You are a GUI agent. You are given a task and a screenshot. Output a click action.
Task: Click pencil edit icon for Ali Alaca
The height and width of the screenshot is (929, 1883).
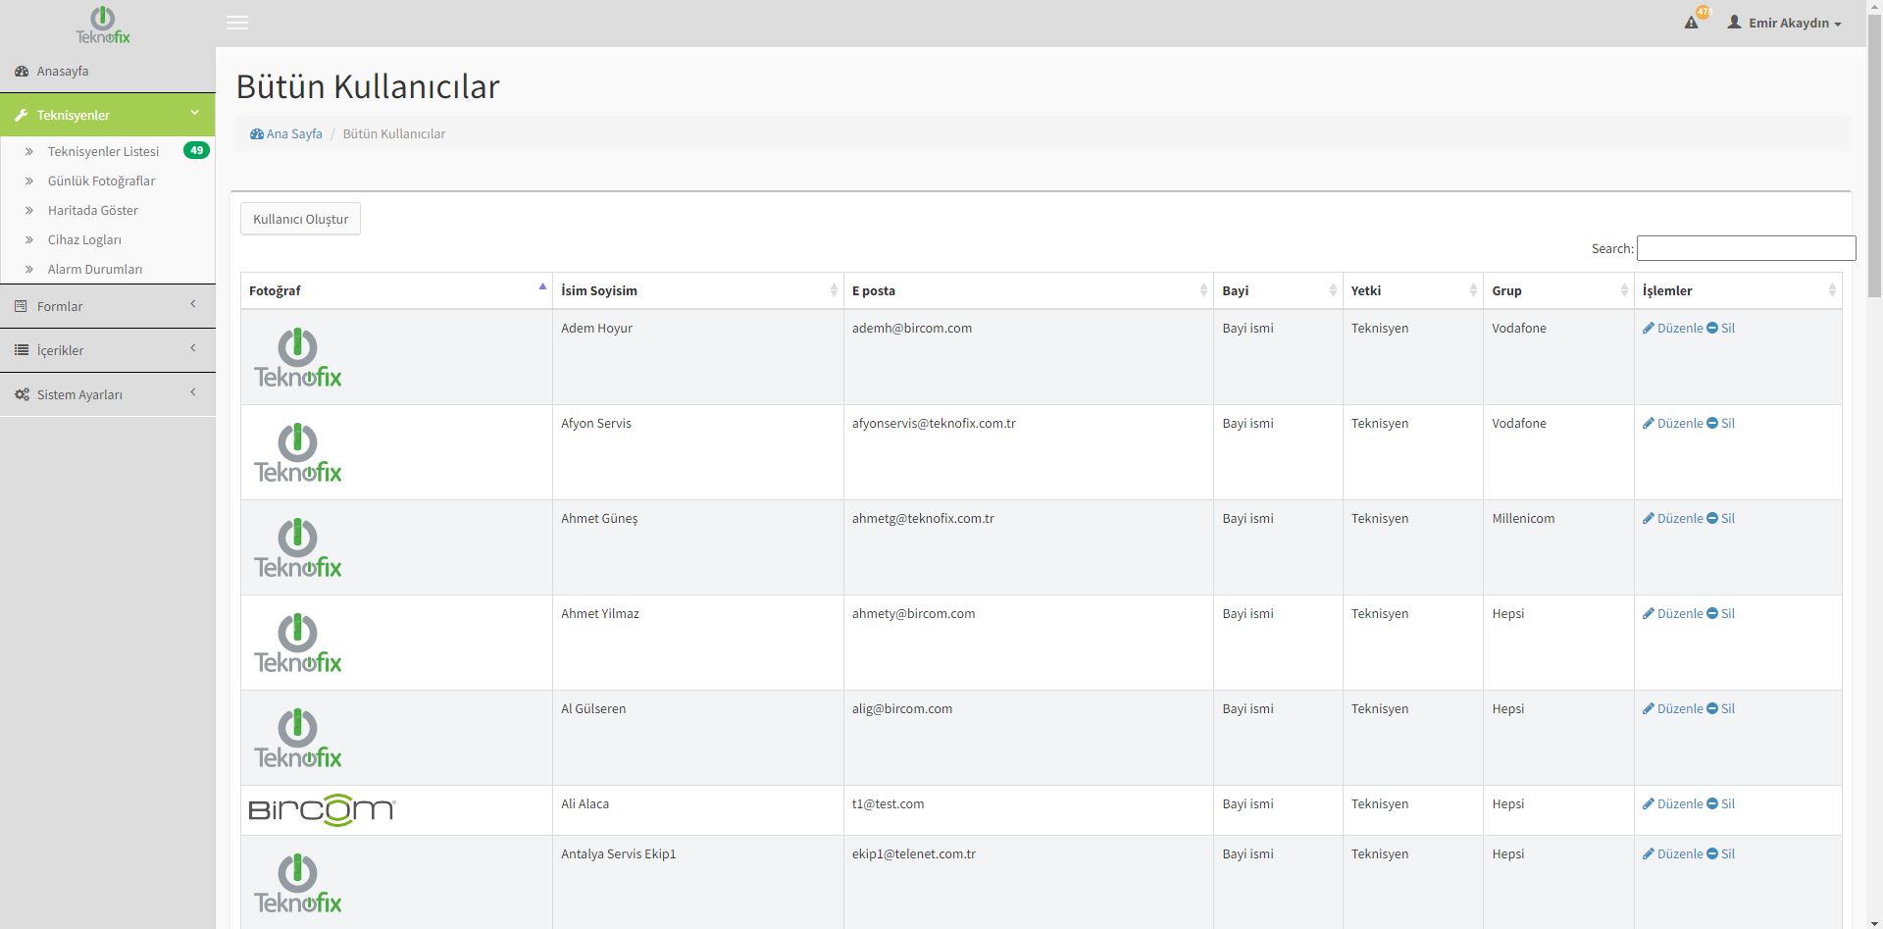tap(1648, 804)
